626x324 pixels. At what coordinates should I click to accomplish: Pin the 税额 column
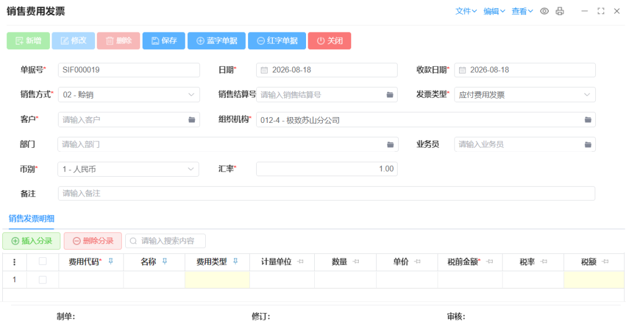[x=605, y=262]
